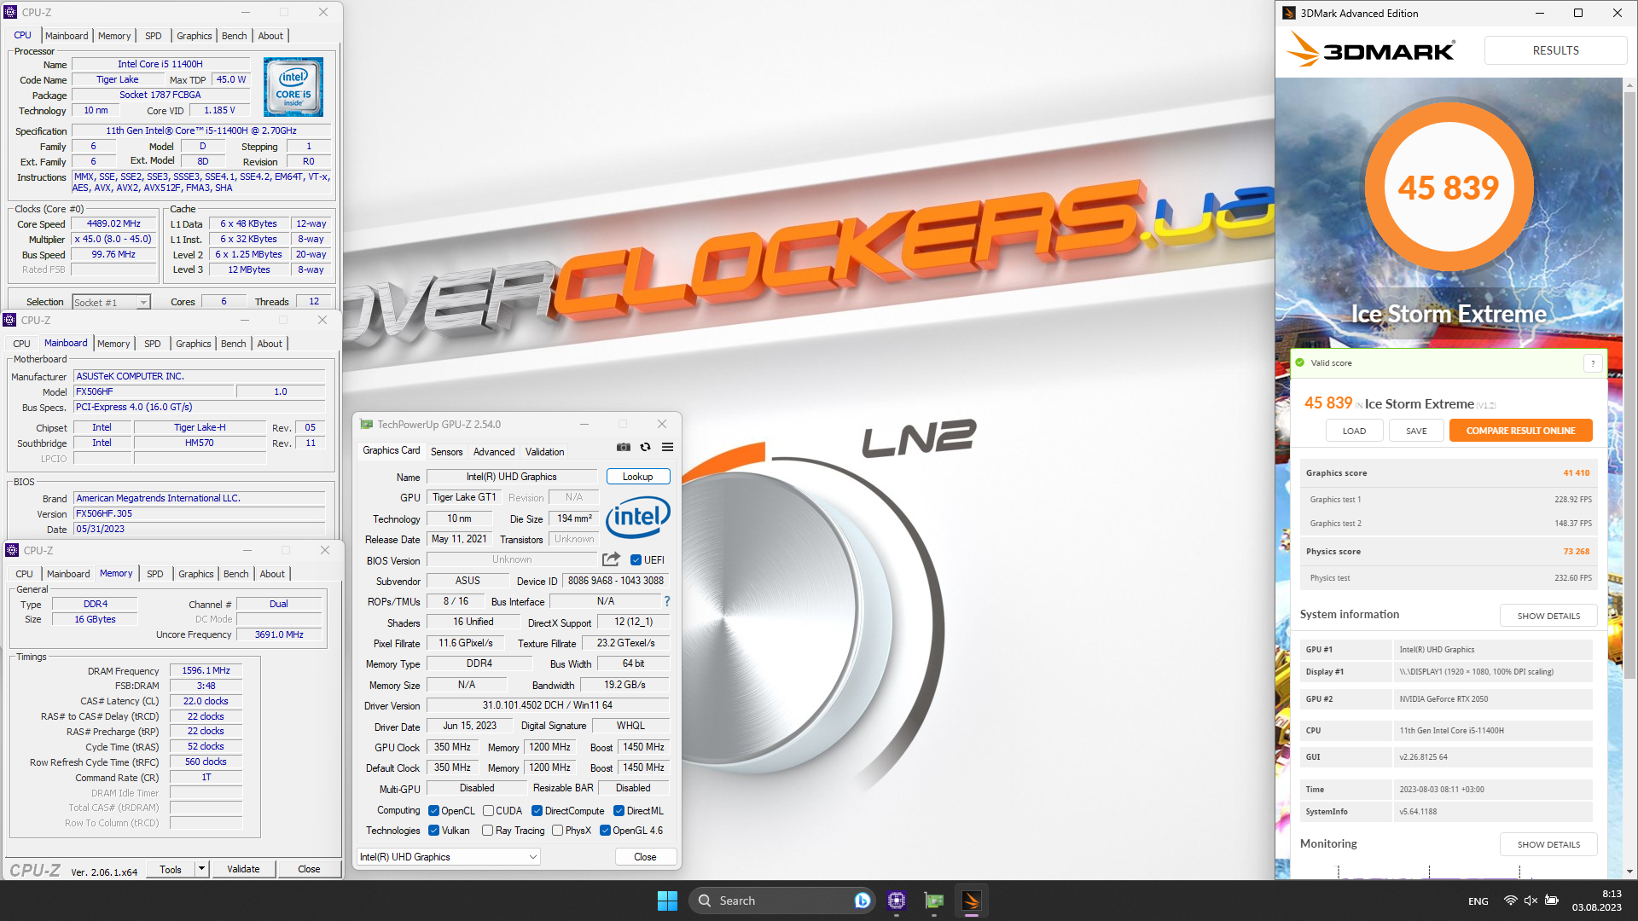Open the About tab in top CPU-Z window
Image resolution: width=1638 pixels, height=921 pixels.
(x=270, y=36)
